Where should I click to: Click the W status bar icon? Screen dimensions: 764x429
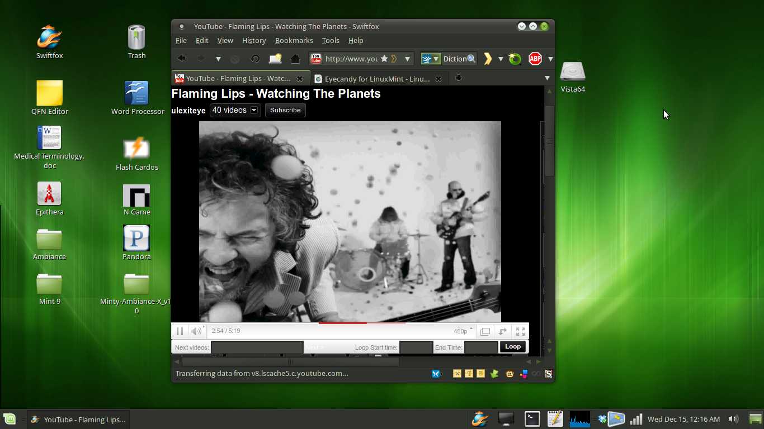457,374
